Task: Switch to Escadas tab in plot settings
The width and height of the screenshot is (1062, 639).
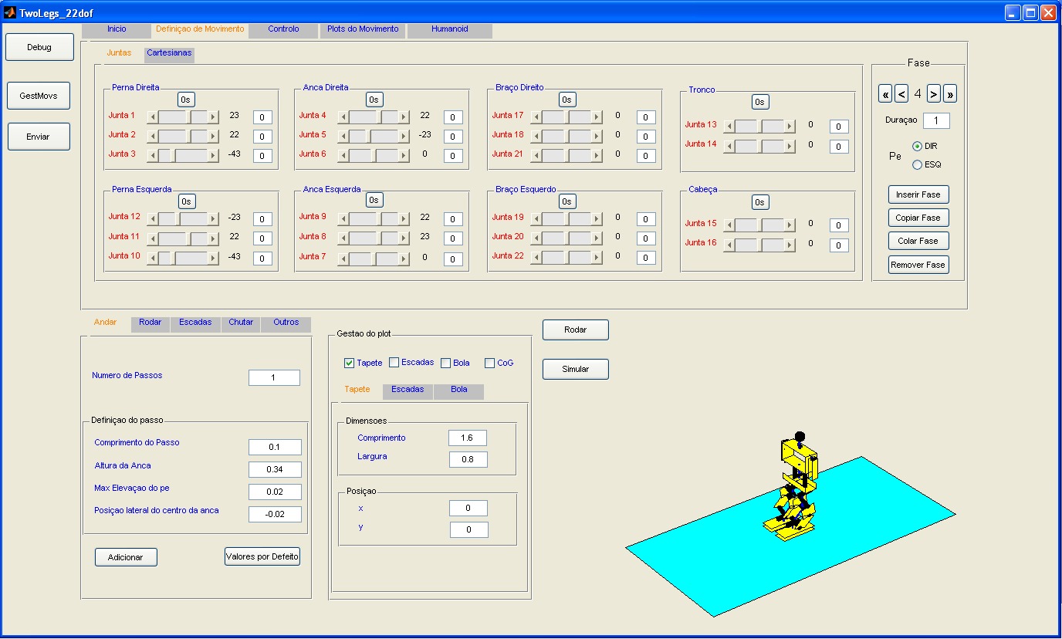Action: point(408,390)
